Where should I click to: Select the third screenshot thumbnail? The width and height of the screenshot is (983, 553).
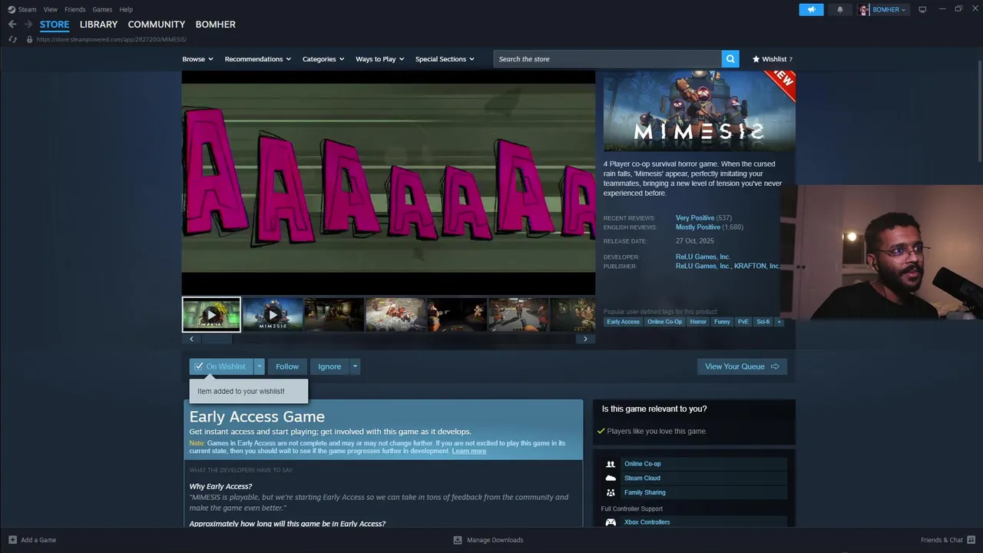(x=457, y=315)
